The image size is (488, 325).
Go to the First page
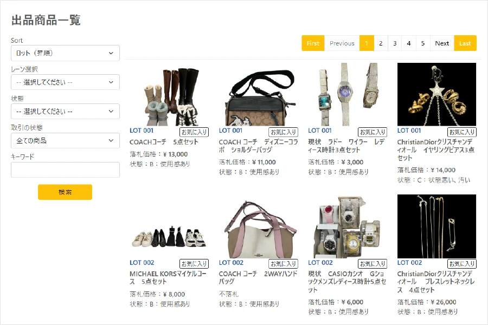313,43
